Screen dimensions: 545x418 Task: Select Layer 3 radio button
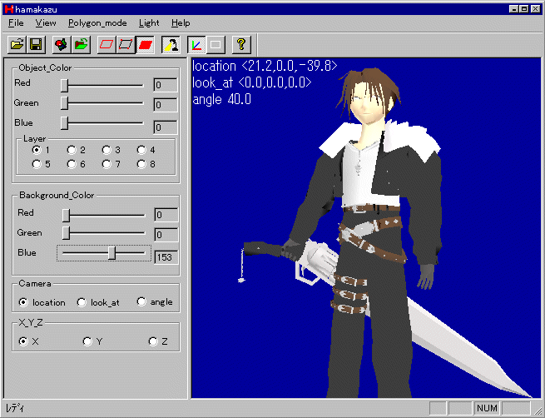(x=106, y=150)
